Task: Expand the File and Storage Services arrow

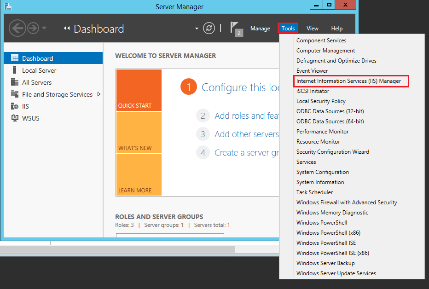Action: click(99, 94)
